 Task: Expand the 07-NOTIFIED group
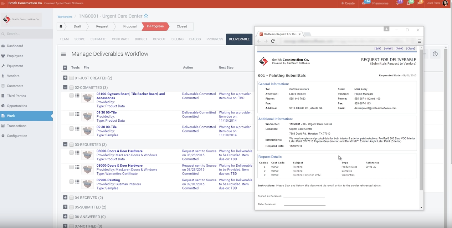[x=65, y=226]
